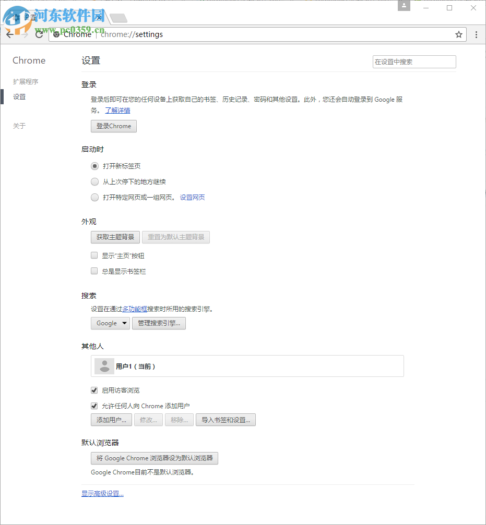The width and height of the screenshot is (486, 525).
Task: Click the 在设置中搜索 search field
Action: point(414,62)
